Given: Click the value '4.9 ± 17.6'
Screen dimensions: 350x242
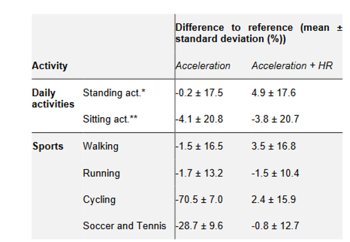Looking at the screenshot, I should [273, 93].
